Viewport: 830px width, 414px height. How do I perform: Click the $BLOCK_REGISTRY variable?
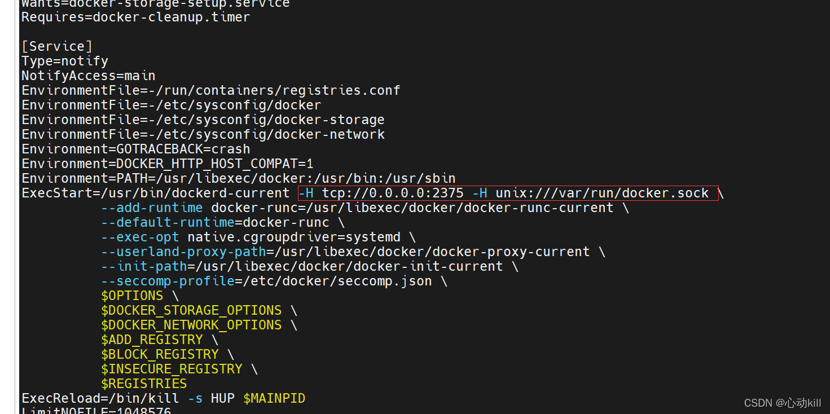(x=160, y=354)
